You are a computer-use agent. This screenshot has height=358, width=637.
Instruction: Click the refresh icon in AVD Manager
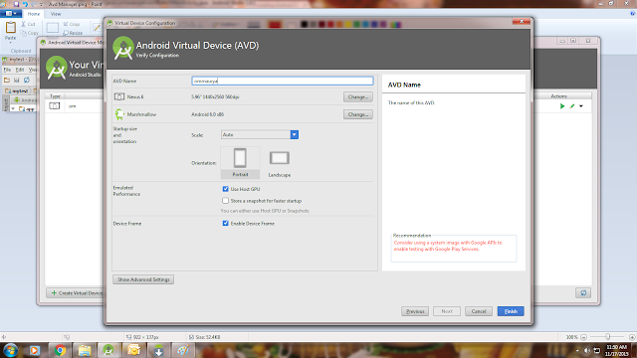(583, 293)
